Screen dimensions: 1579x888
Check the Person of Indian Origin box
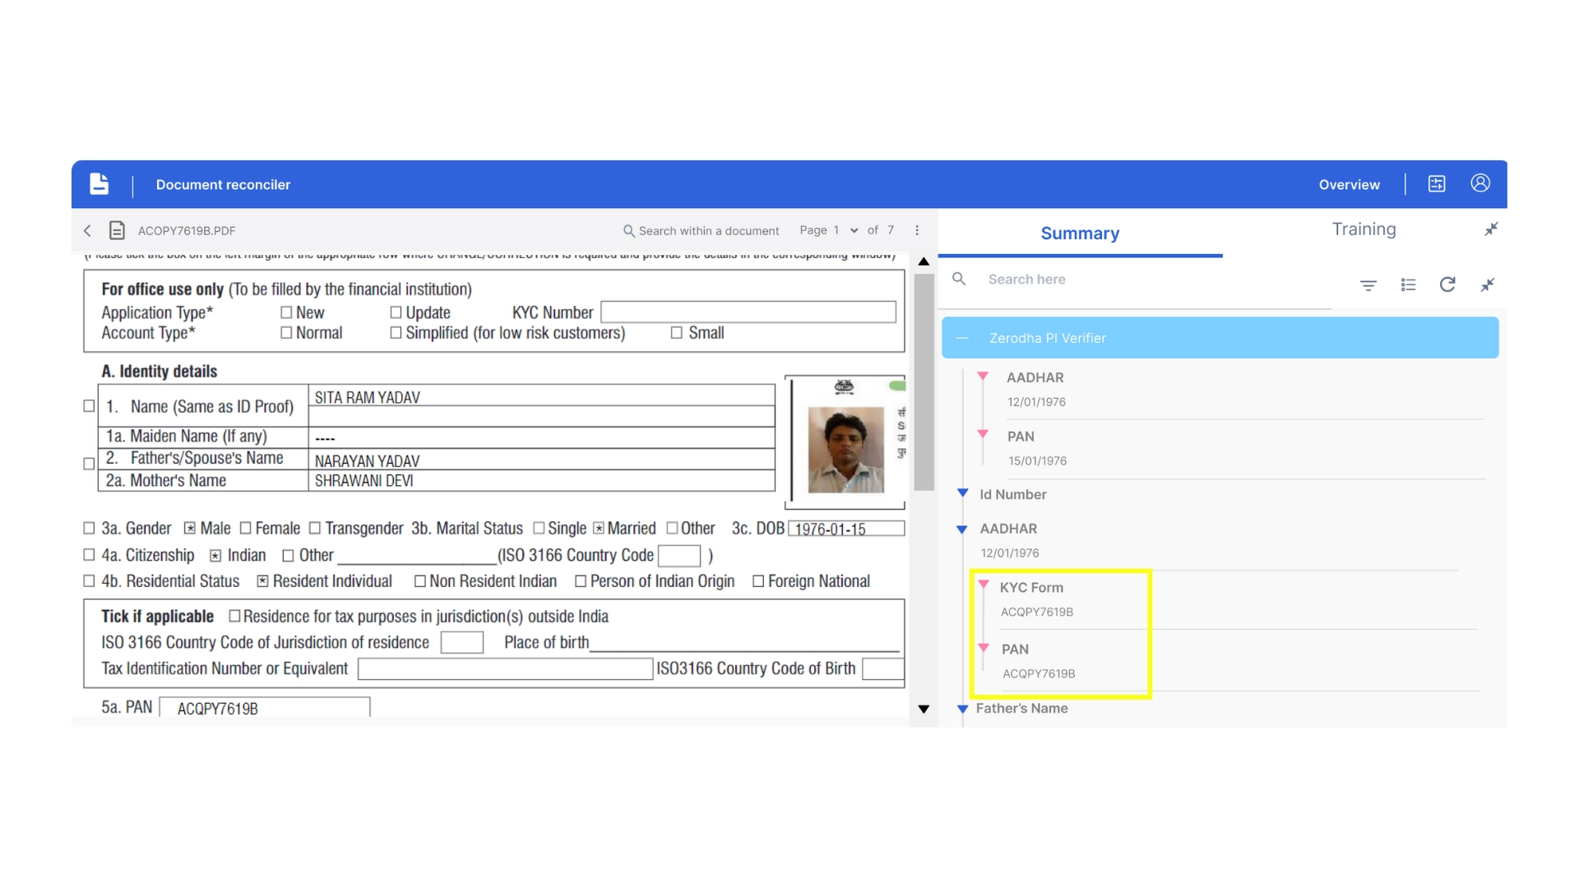(x=581, y=581)
